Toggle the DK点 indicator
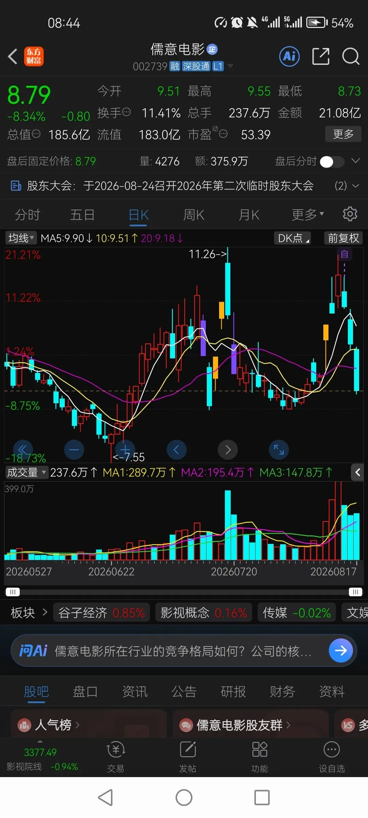The height and width of the screenshot is (818, 368). (292, 238)
